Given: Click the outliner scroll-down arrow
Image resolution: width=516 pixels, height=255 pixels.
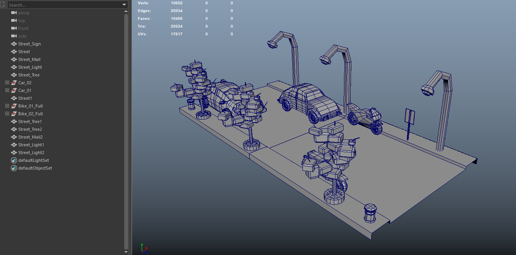Looking at the screenshot, I should (126, 252).
